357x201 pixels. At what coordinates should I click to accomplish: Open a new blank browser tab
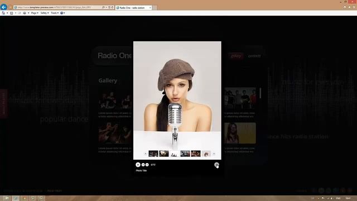point(155,7)
